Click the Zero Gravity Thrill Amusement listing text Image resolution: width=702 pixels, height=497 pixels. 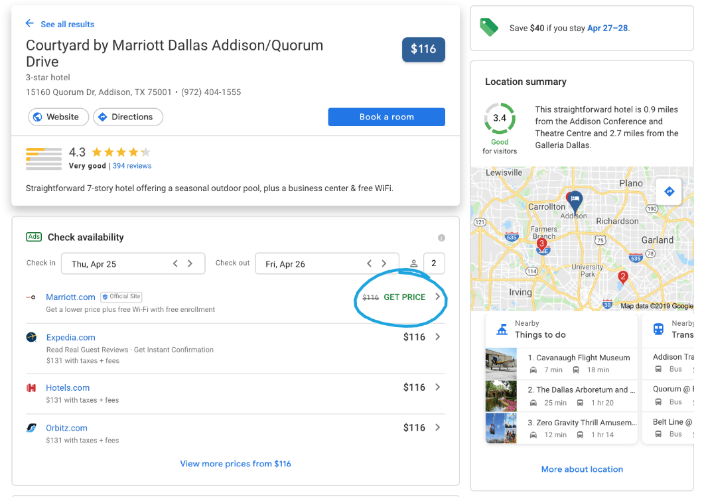coord(582,423)
